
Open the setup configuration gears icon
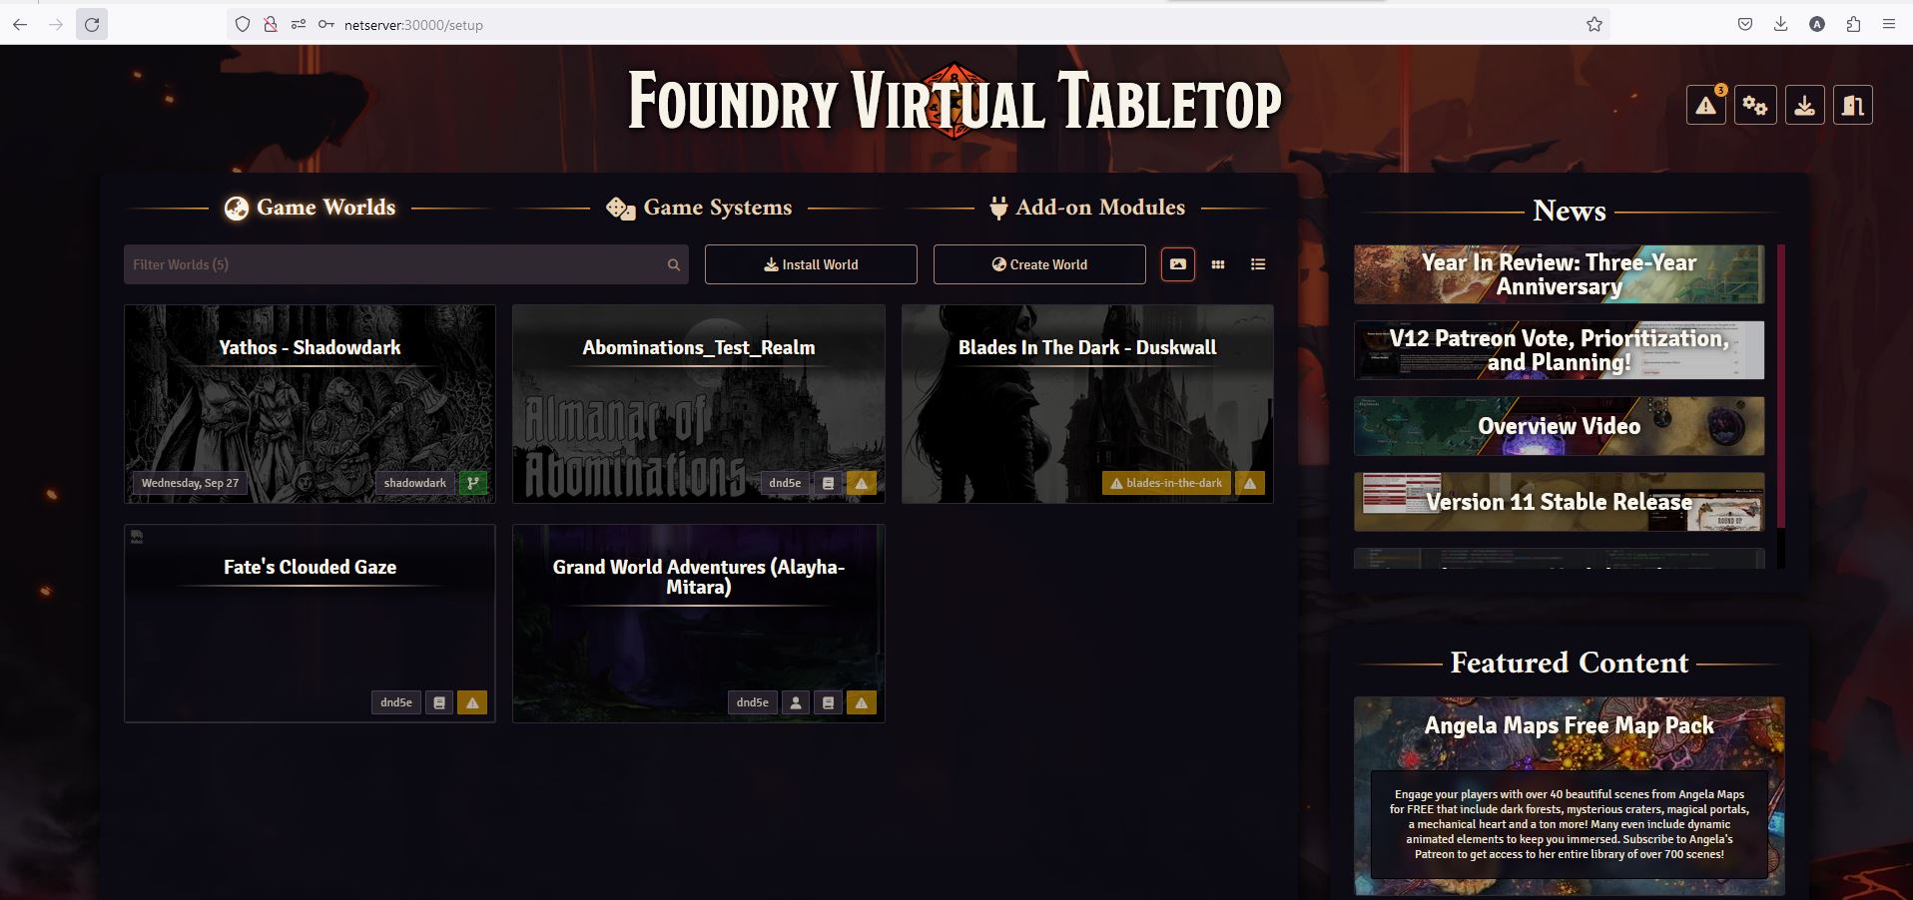[x=1755, y=105]
